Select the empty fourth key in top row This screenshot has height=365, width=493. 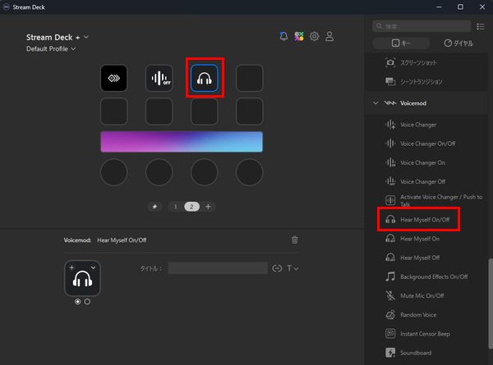(250, 78)
